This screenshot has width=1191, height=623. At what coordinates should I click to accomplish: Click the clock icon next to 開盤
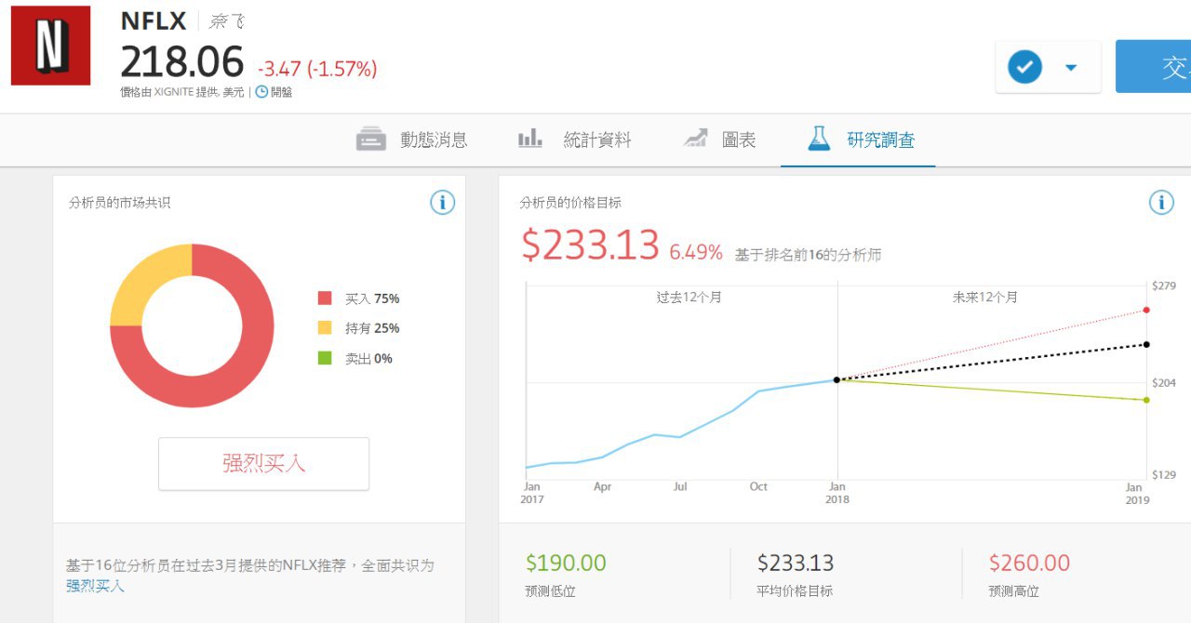[261, 92]
